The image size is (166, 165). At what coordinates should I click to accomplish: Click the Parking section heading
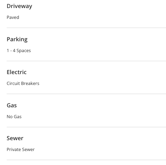click(17, 40)
